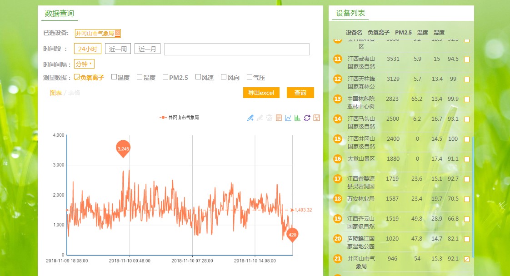Open the chart data view icon

(x=279, y=118)
